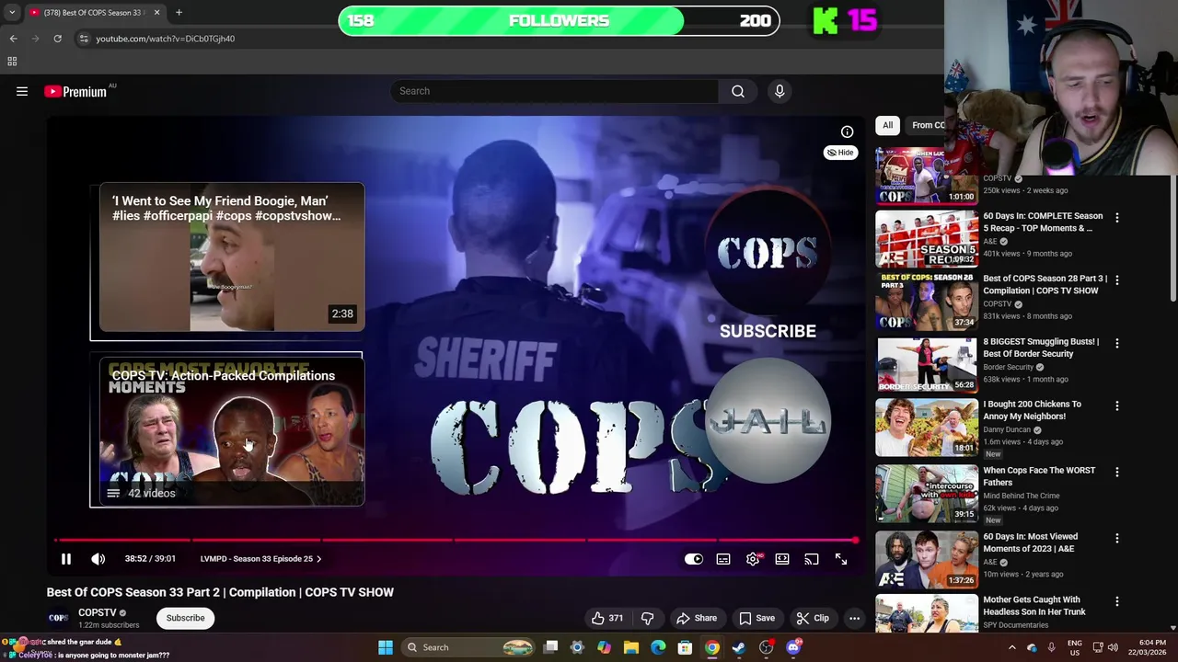This screenshot has width=1178, height=662.
Task: Open options for 60 Days In Most Viewed
Action: pyautogui.click(x=1117, y=538)
